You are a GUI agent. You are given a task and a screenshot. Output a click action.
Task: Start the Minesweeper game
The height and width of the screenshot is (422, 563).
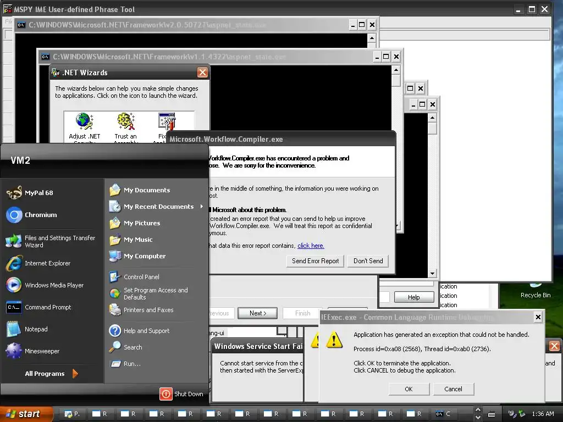click(x=32, y=351)
